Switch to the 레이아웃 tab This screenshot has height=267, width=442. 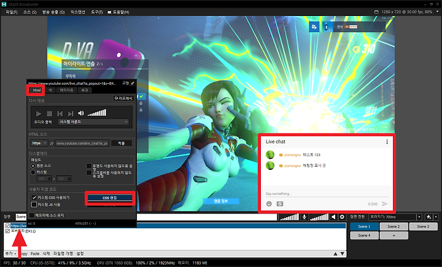coord(66,90)
